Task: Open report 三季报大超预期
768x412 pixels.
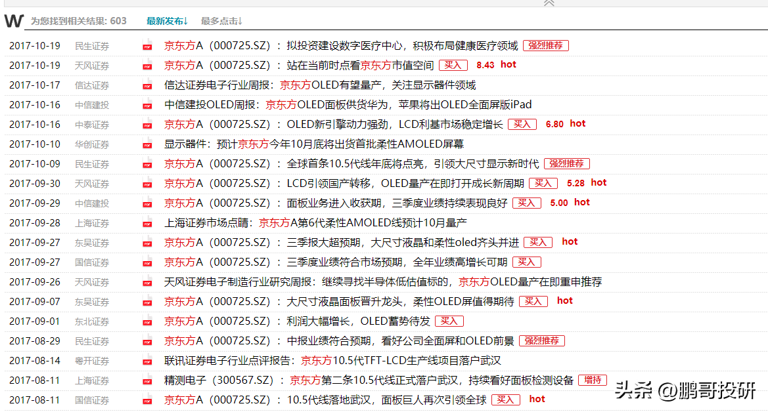Action: [x=342, y=243]
